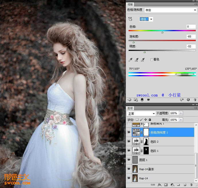Toggle visibility of Rap-14 副本 layer
The height and width of the screenshot is (188, 198).
coord(129,169)
